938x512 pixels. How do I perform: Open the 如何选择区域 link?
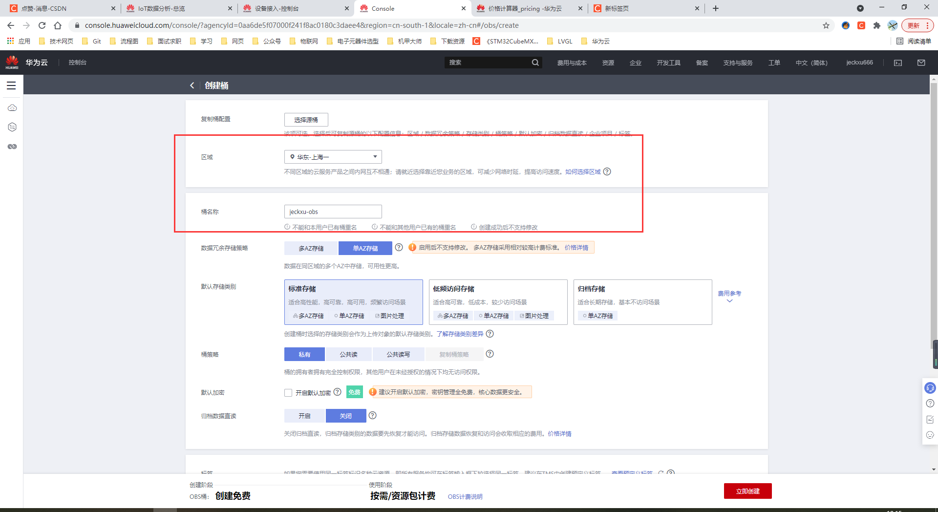(583, 171)
